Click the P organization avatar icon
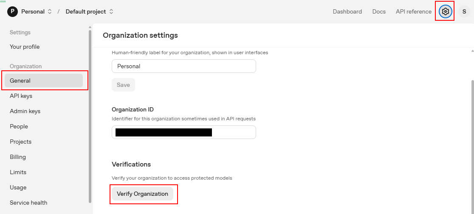 click(x=12, y=11)
